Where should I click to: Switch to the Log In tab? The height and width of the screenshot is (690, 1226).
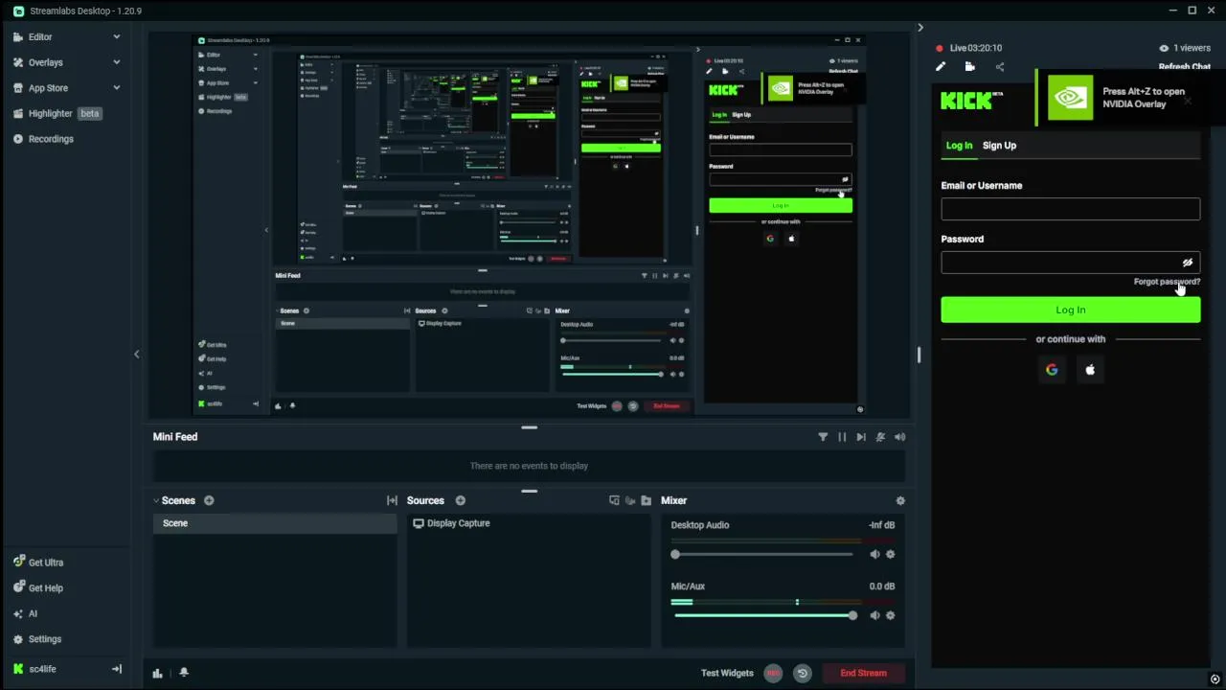[x=959, y=146]
